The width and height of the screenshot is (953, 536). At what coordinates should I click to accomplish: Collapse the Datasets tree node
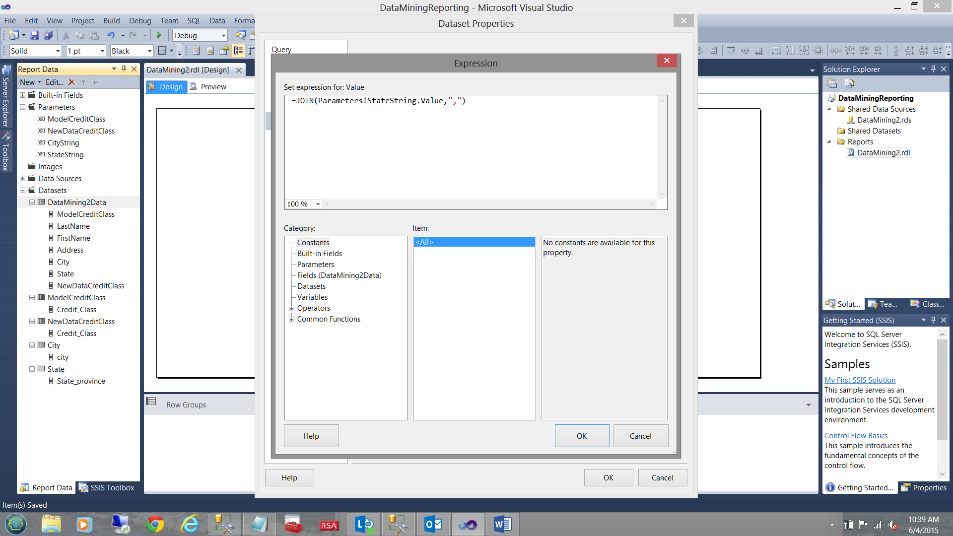(23, 191)
